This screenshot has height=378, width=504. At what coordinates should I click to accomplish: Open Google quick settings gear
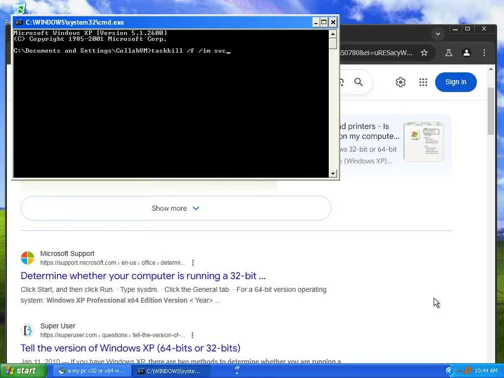coord(401,82)
